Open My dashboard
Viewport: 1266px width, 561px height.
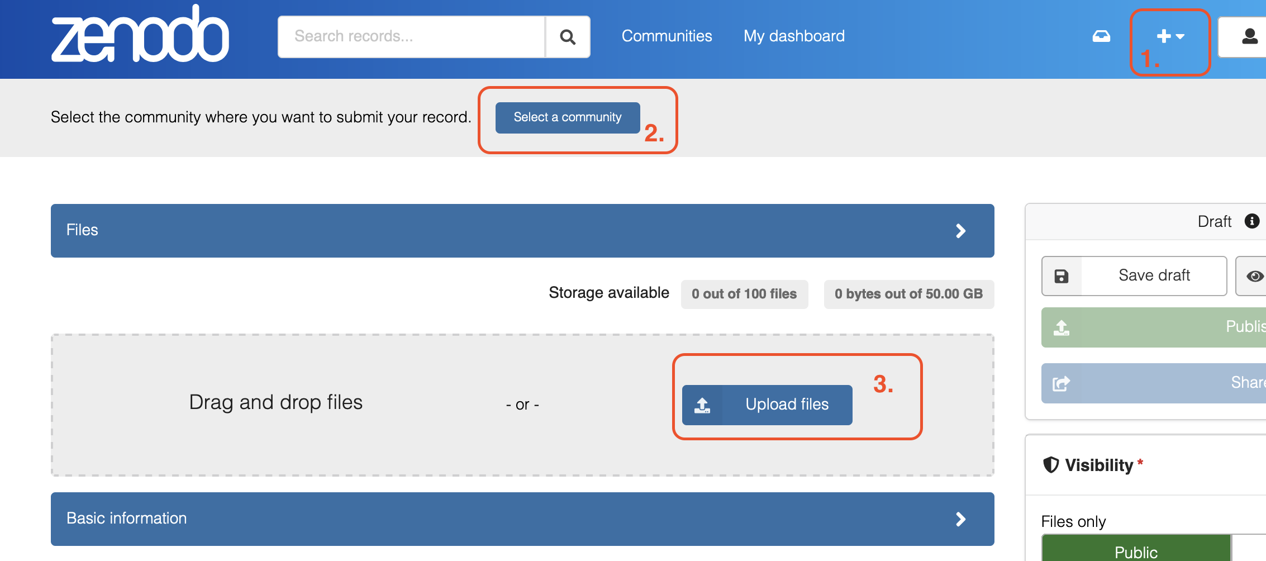point(793,36)
